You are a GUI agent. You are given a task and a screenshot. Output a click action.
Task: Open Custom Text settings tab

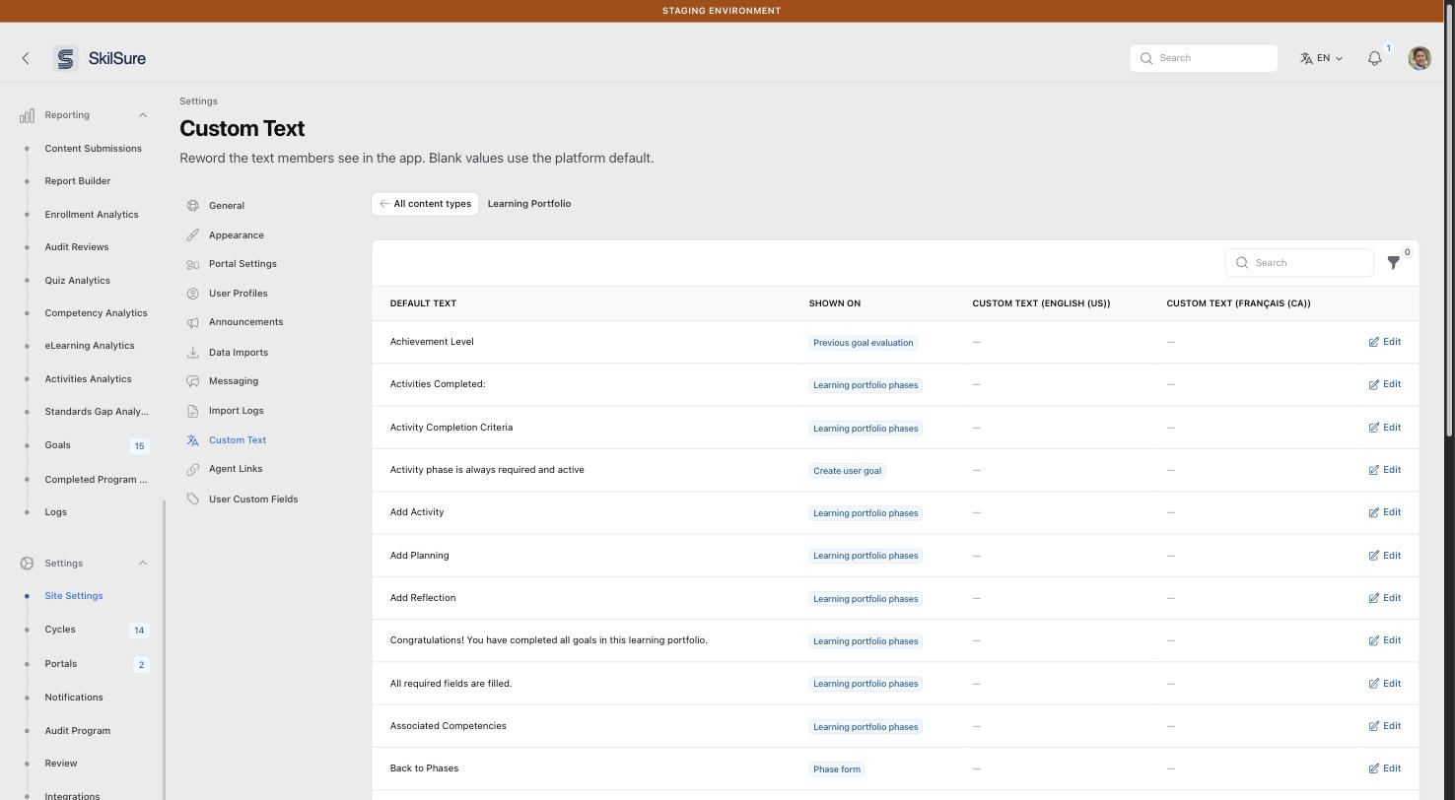pyautogui.click(x=238, y=440)
